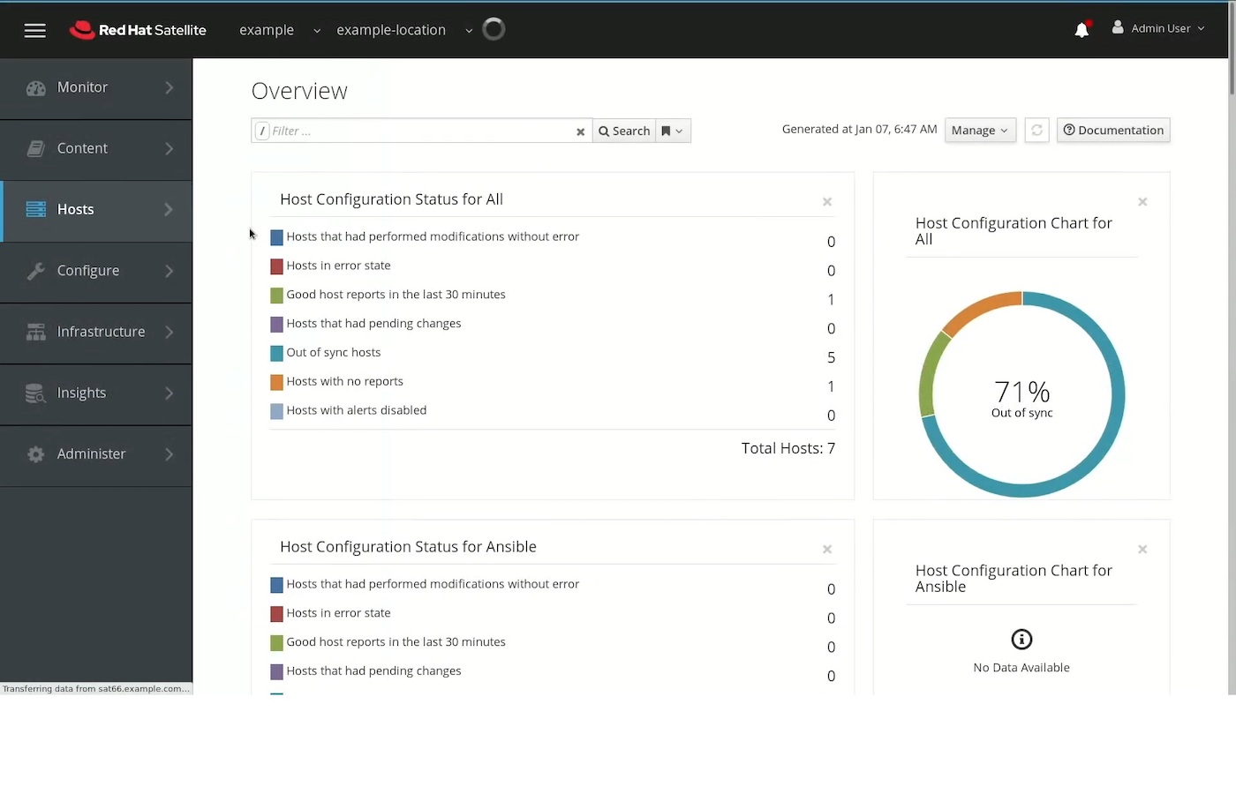Open the bookmarks icon dropdown beside Search
Screen dimensions: 1236x794
(673, 131)
